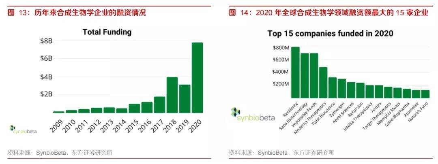Image resolution: width=438 pixels, height=164 pixels.
Task: Click the 2015 bar in Total Funding chart
Action: 134,108
